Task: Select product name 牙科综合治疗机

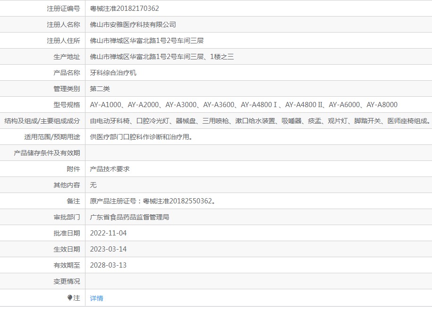Action: tap(113, 73)
